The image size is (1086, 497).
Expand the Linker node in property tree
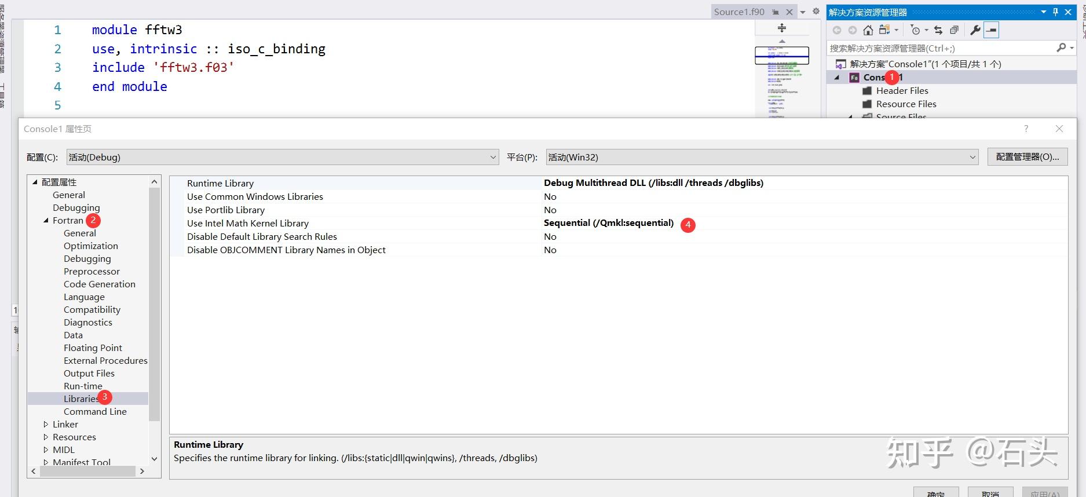(46, 425)
